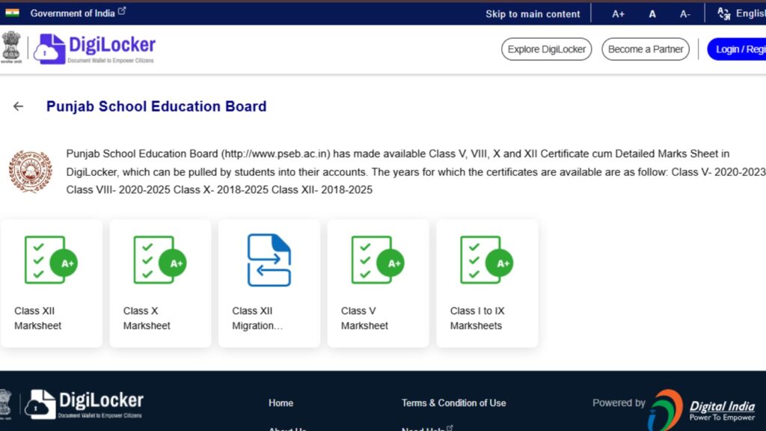Viewport: 766px width, 431px height.
Task: Open the Class X Marksheet icon
Action: pyautogui.click(x=160, y=260)
